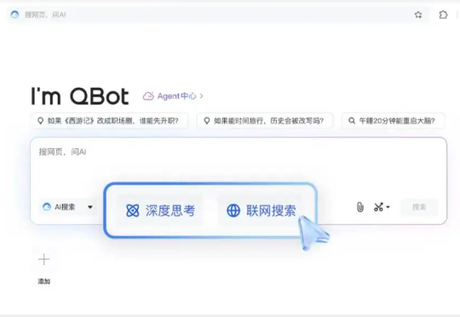Click the 添加 label below plus
This screenshot has width=460, height=317.
pyautogui.click(x=43, y=281)
